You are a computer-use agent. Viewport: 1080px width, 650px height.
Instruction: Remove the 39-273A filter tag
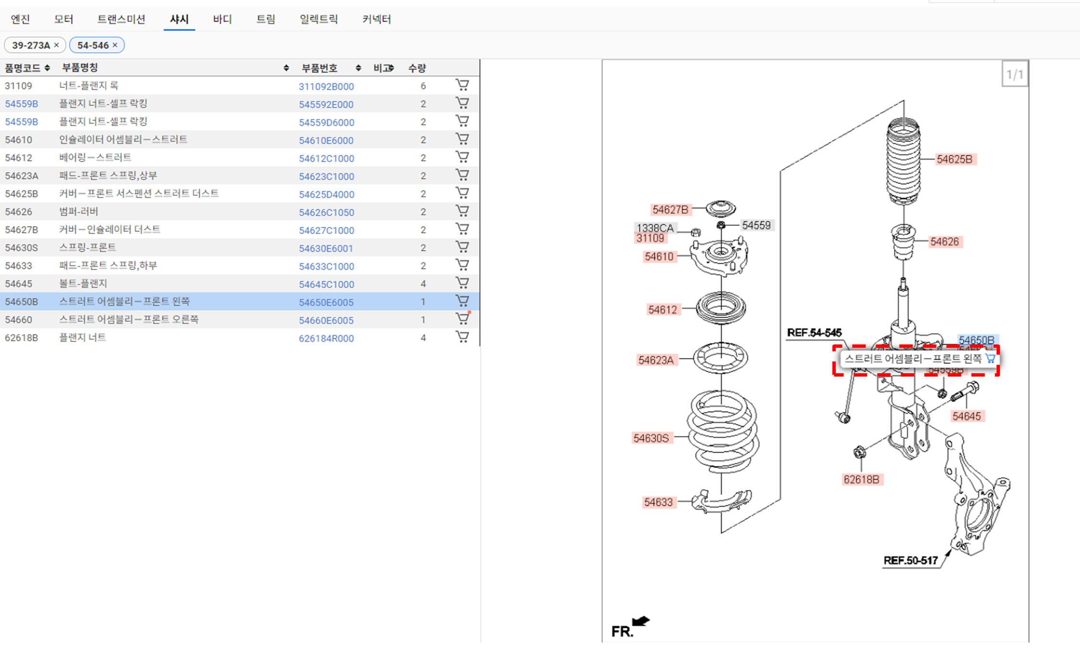[57, 45]
